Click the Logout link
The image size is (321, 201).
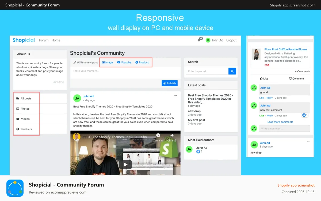231,40
